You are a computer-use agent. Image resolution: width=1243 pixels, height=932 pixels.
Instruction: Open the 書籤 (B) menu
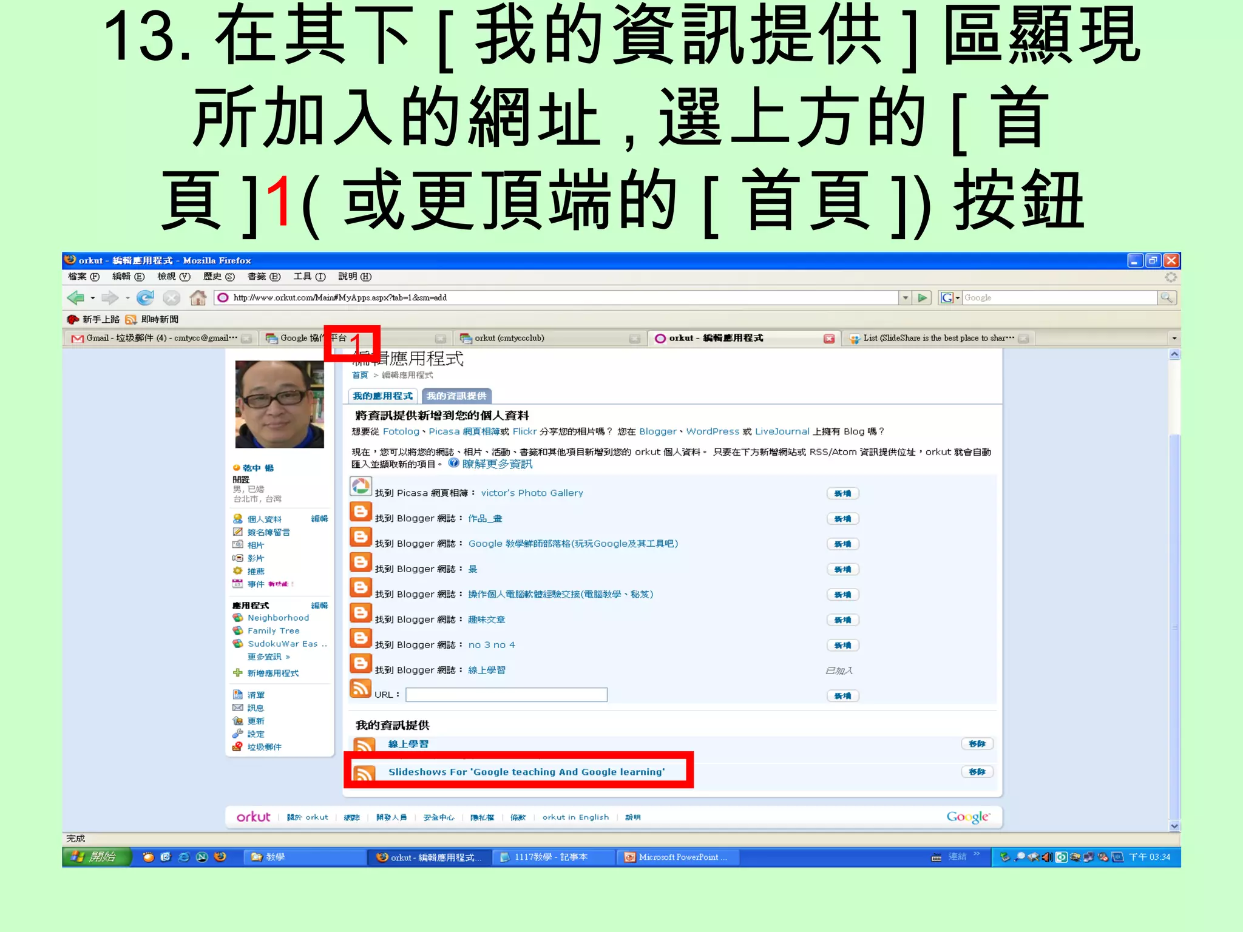pos(264,277)
